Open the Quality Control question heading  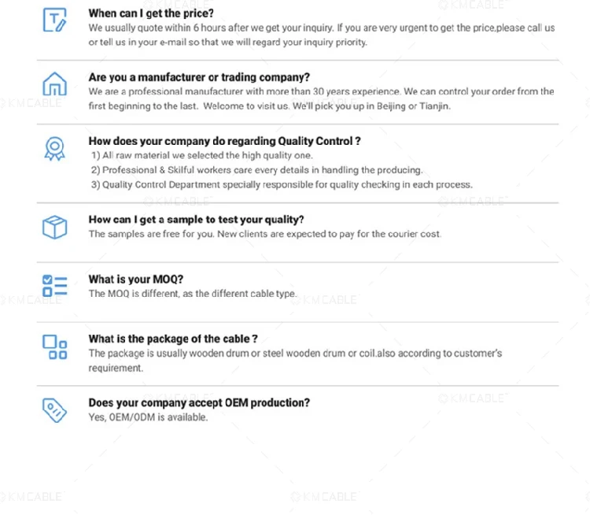(x=224, y=141)
